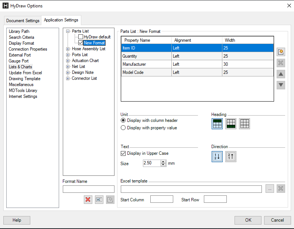The height and width of the screenshot is (229, 294).
Task: Click the Alignment column header
Action: click(x=197, y=40)
